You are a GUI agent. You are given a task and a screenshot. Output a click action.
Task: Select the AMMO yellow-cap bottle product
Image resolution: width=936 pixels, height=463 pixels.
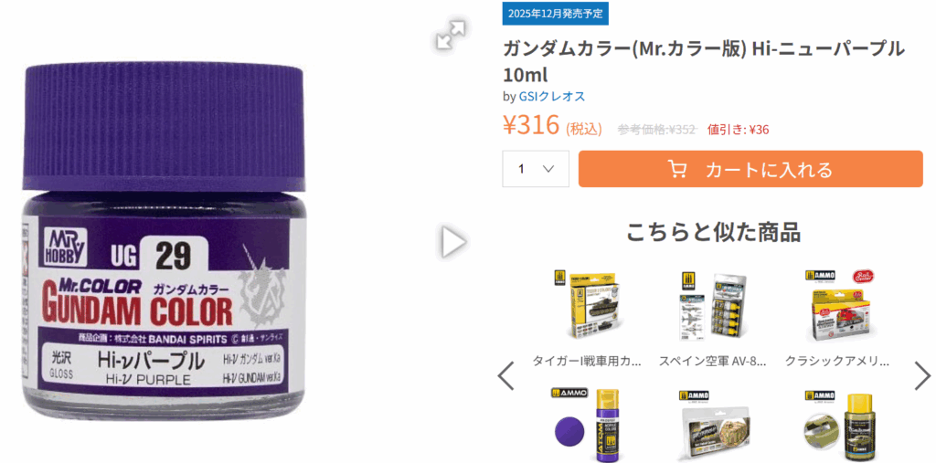(837, 425)
